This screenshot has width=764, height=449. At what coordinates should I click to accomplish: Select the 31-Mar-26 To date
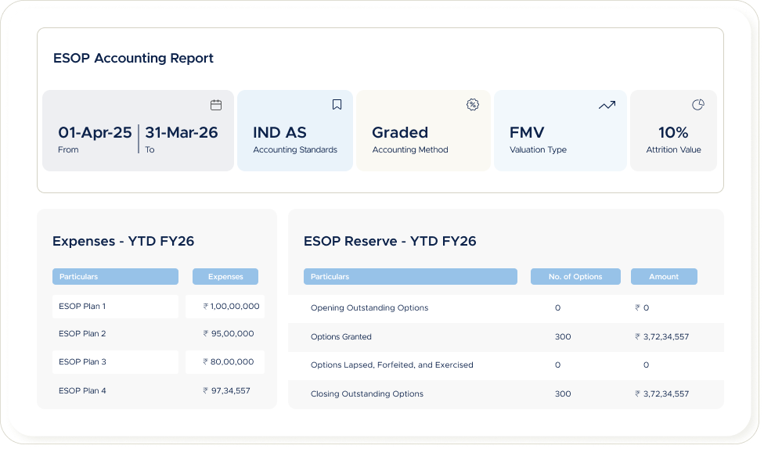(x=182, y=133)
